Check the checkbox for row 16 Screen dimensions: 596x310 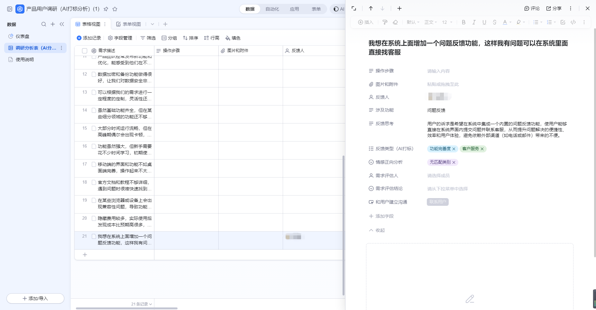tap(94, 146)
